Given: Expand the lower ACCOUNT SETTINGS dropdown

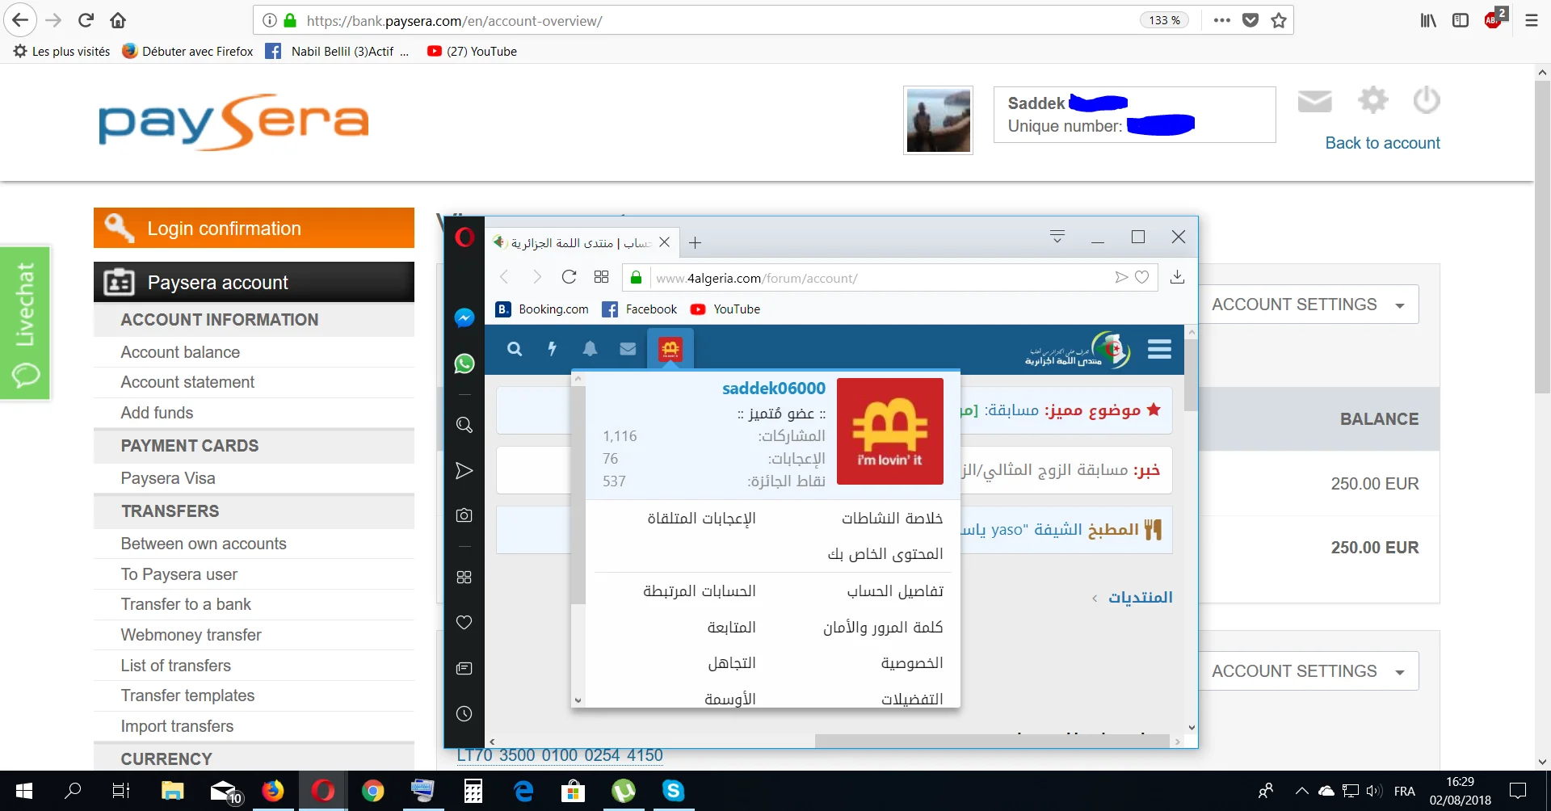Looking at the screenshot, I should [1308, 671].
